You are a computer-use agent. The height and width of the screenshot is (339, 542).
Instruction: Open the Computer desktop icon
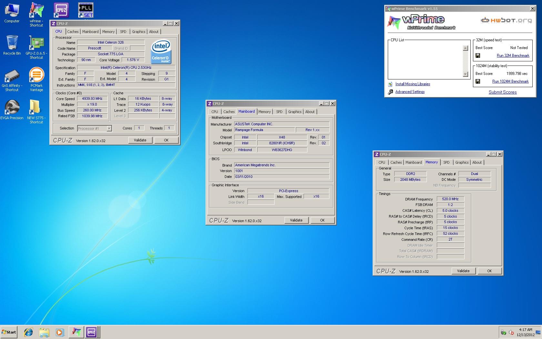[x=12, y=13]
